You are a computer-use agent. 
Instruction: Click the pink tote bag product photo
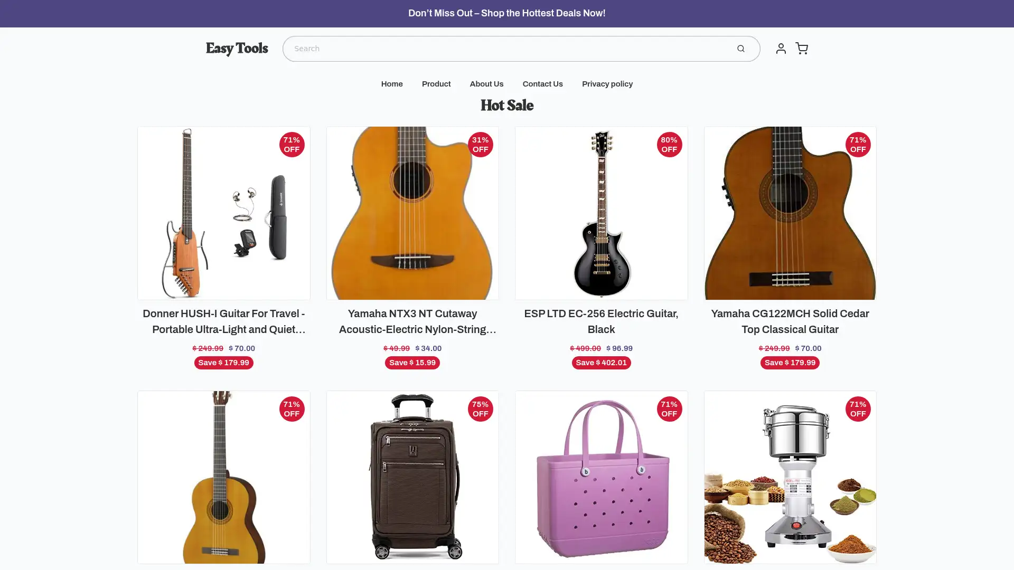(601, 477)
